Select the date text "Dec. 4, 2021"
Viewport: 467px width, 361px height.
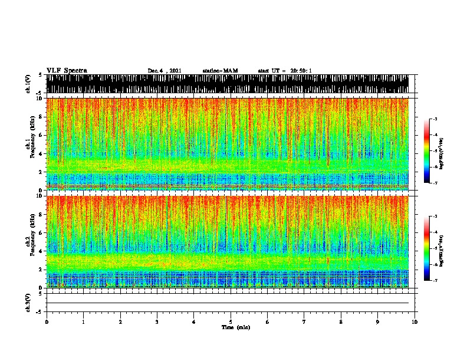[x=165, y=71]
